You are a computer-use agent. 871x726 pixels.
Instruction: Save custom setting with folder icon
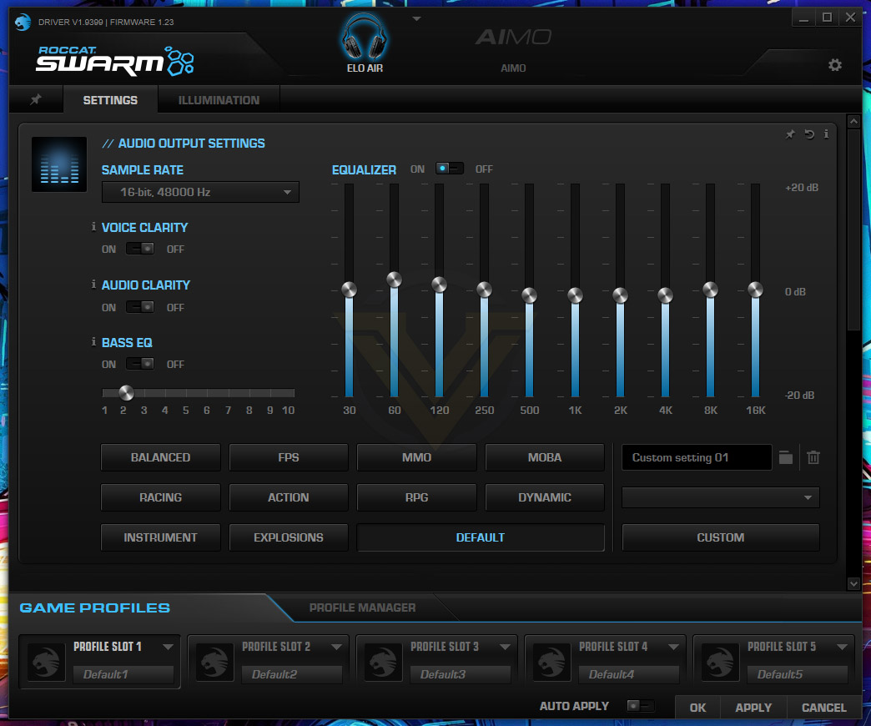tap(785, 457)
